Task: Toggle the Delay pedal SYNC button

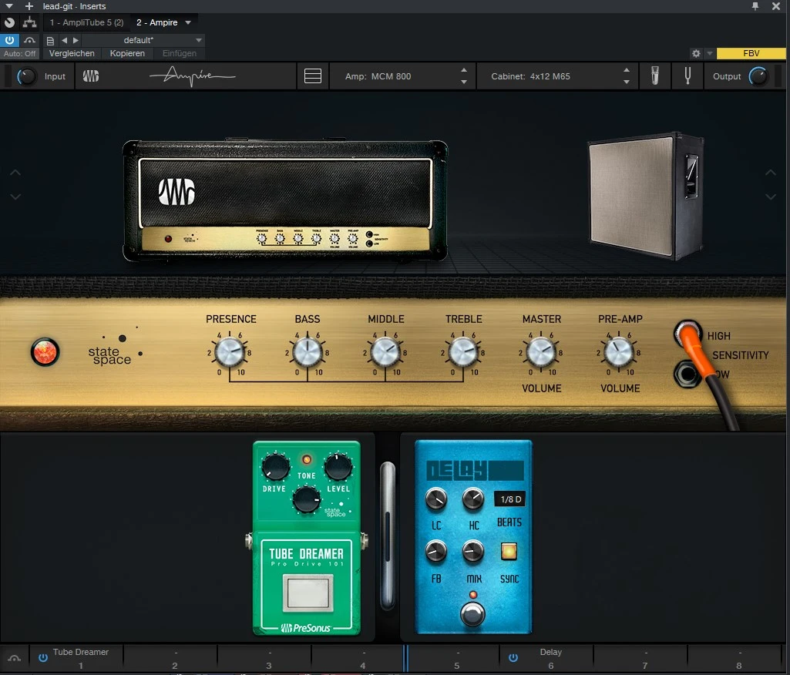Action: [x=509, y=552]
